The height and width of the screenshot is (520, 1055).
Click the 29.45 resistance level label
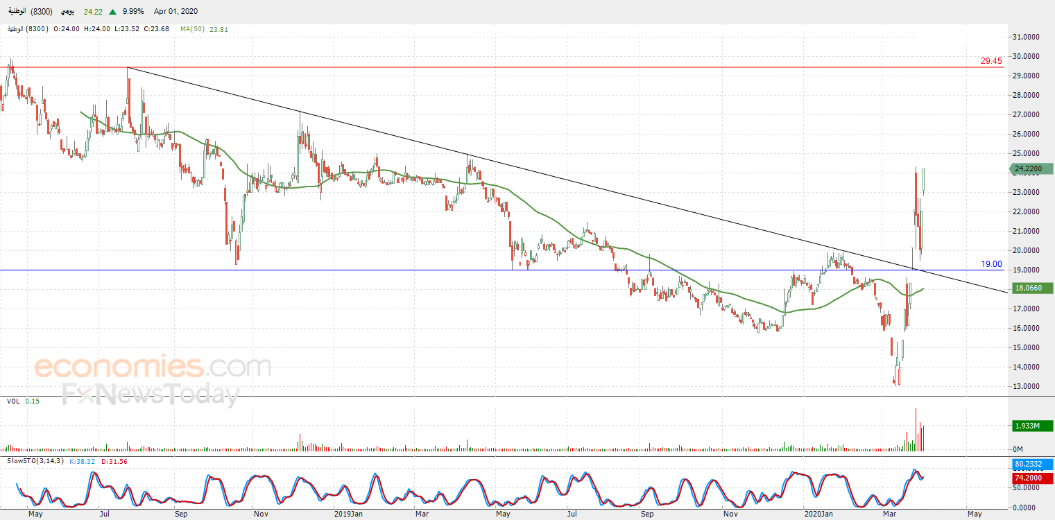[x=991, y=61]
